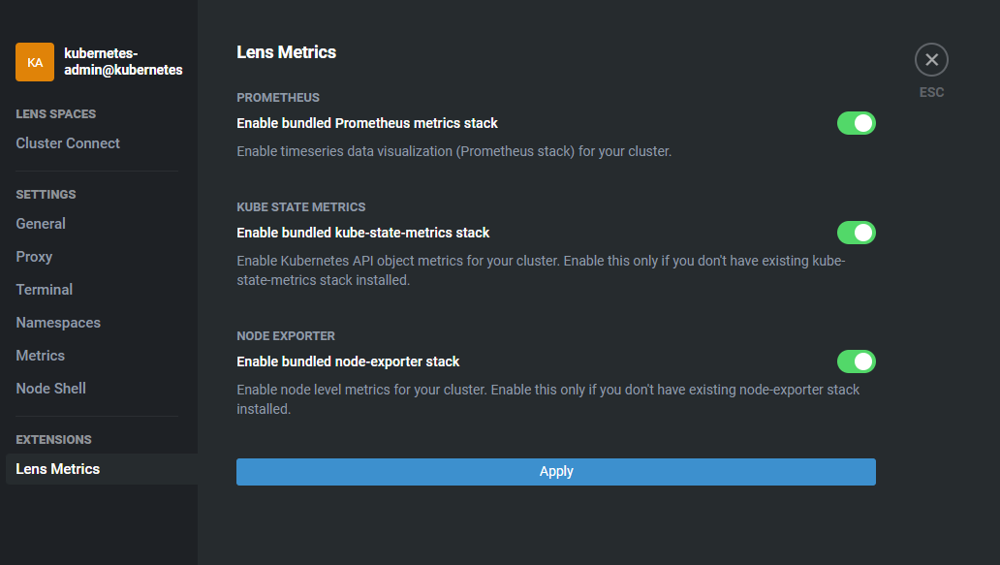Viewport: 1000px width, 565px height.
Task: Click the KA cluster avatar icon
Action: tap(35, 62)
